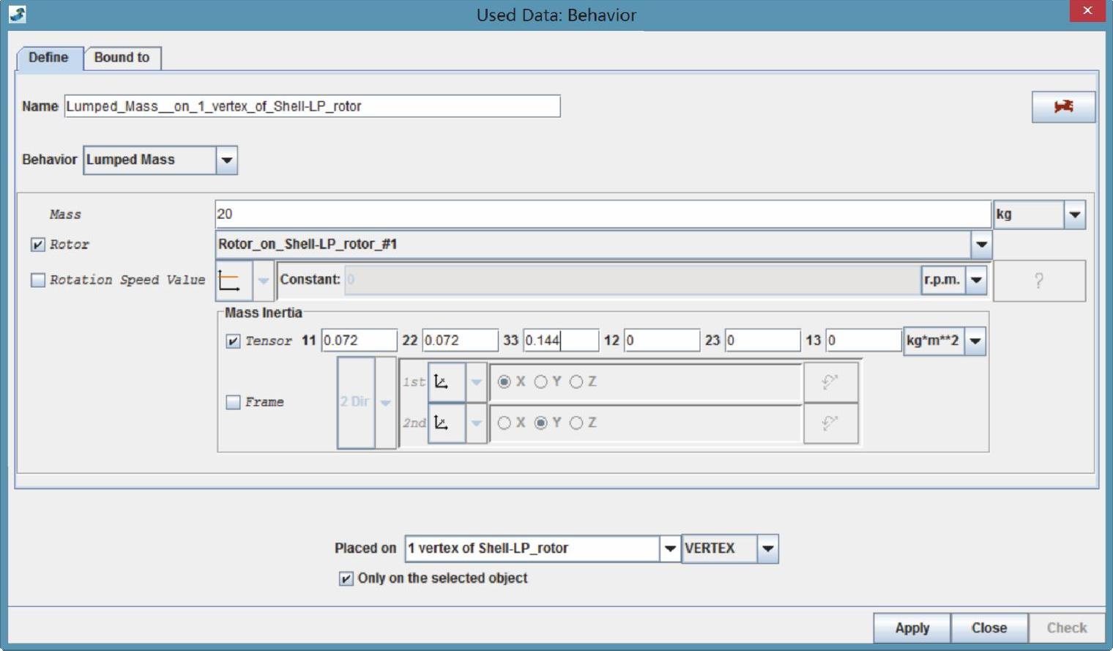The width and height of the screenshot is (1113, 651).
Task: Click the Mass value input field
Action: [602, 215]
